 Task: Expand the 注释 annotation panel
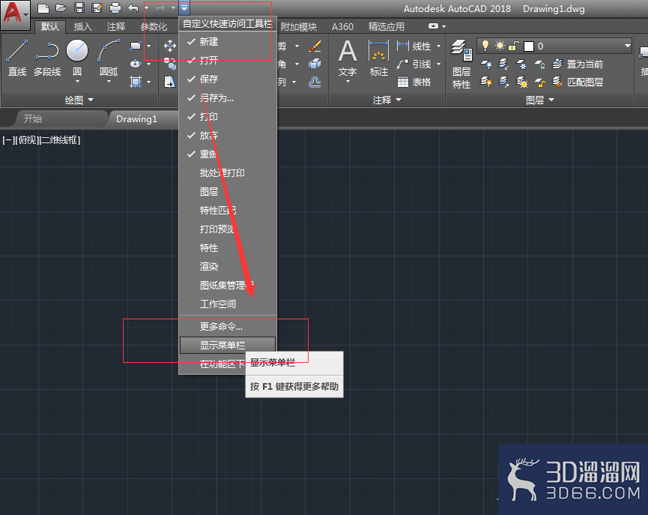pyautogui.click(x=387, y=100)
